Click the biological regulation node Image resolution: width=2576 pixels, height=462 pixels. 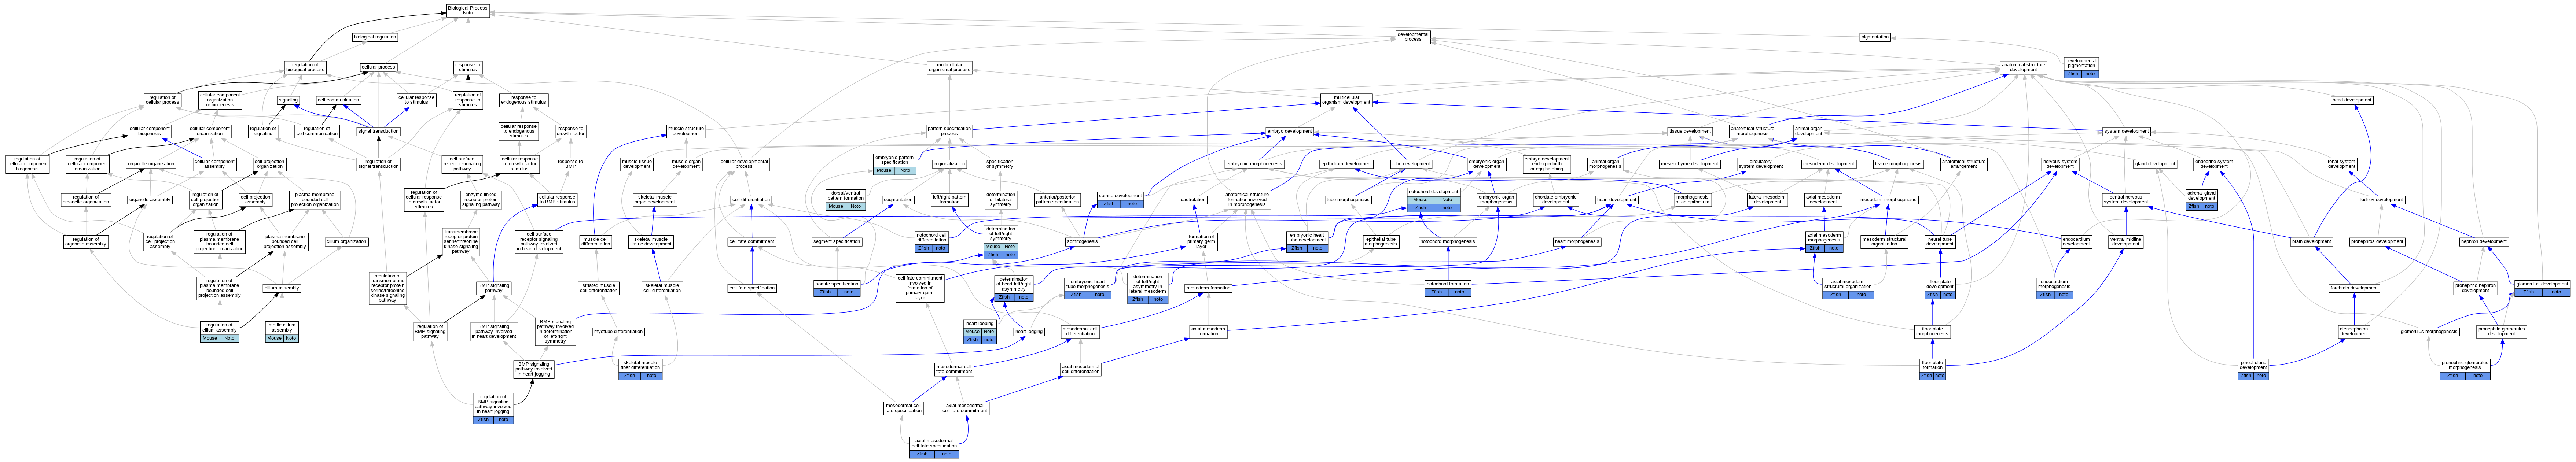tap(375, 37)
